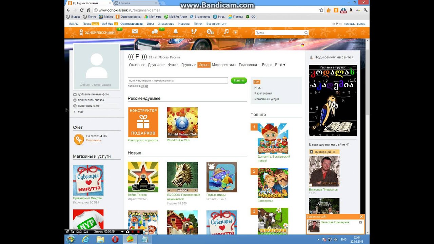434x244 pixels.
Task: Click the выход logout link
Action: pos(361,24)
